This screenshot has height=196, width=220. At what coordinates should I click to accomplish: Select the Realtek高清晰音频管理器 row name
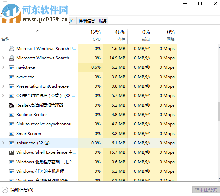[40, 105]
